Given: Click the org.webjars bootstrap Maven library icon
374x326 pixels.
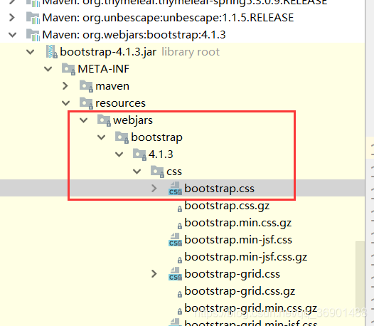Looking at the screenshot, I should 33,35.
